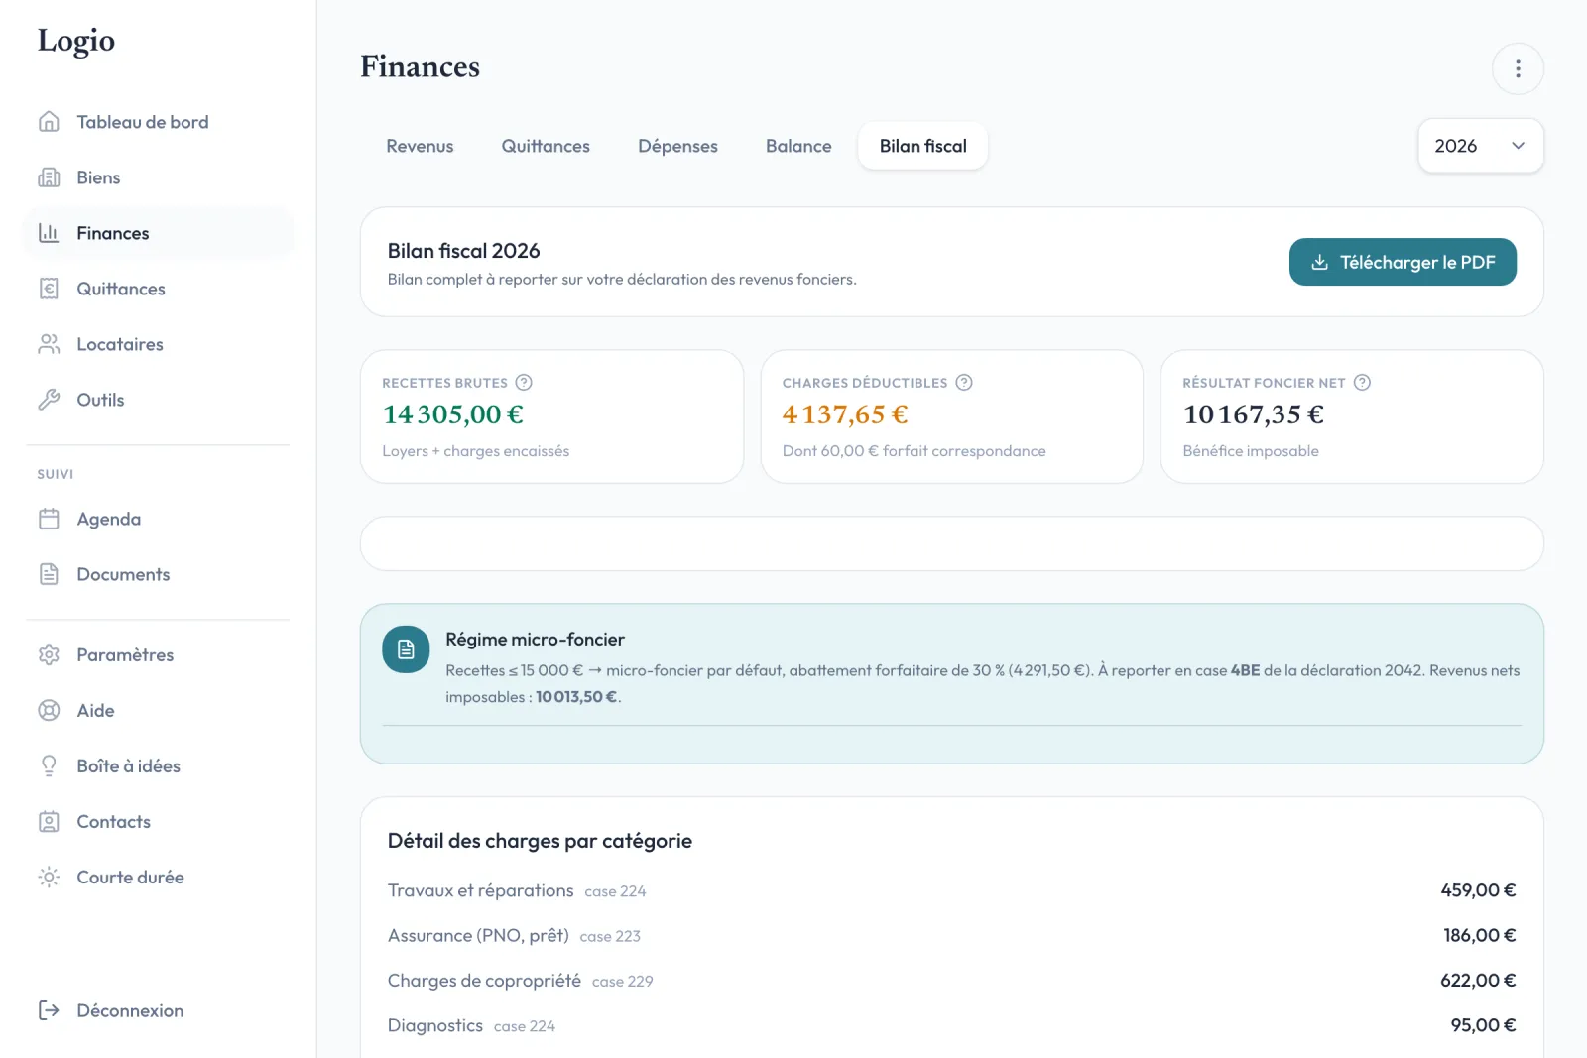
Task: Switch to the Revenus tab
Action: click(x=420, y=146)
